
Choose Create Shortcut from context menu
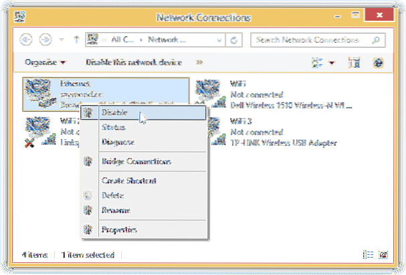pos(143,181)
